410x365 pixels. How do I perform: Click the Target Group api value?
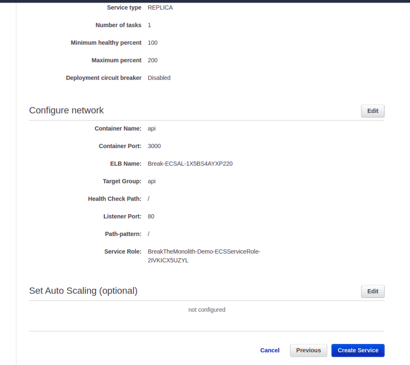[x=151, y=181]
